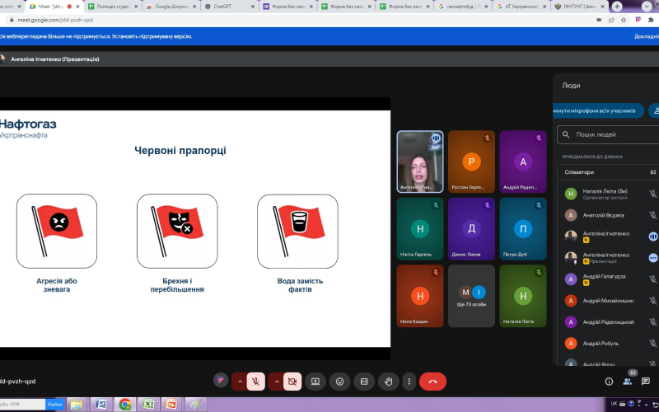The width and height of the screenshot is (659, 412).
Task: Toggle mute icon for Наталія Люта (Ви)
Action: (x=652, y=194)
